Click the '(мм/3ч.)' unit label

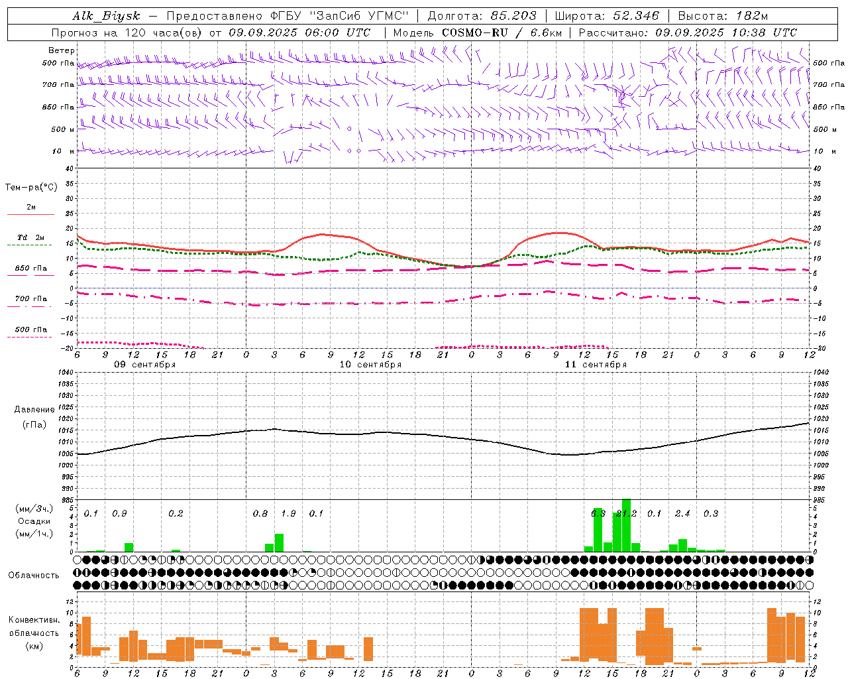34,509
